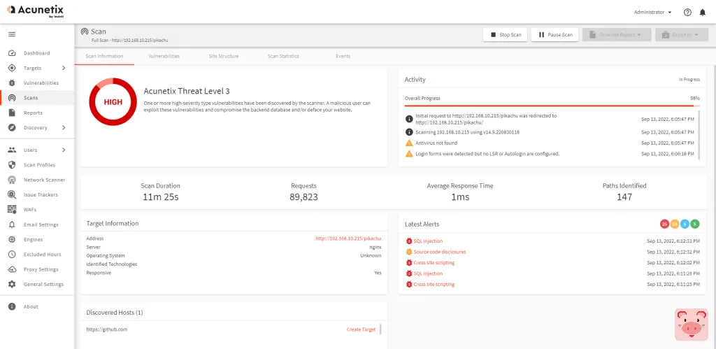
Task: Click the Proxy Settings cloud icon
Action: pos(11,269)
